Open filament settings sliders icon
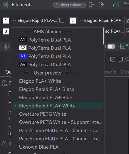The image size is (129, 154). pyautogui.click(x=126, y=5)
